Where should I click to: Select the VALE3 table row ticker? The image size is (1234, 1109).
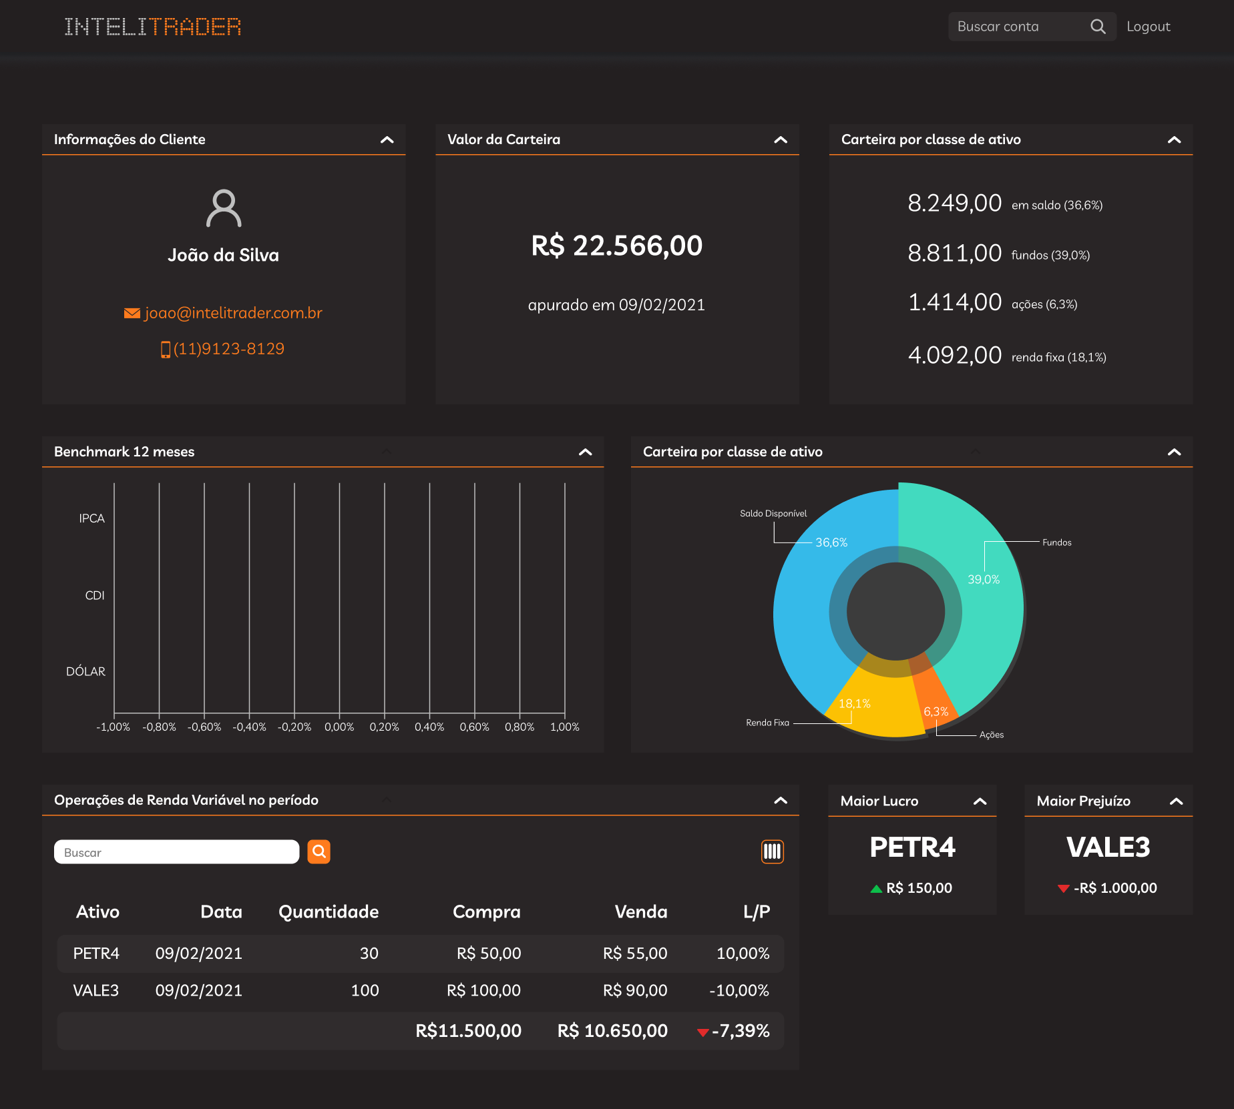click(95, 991)
